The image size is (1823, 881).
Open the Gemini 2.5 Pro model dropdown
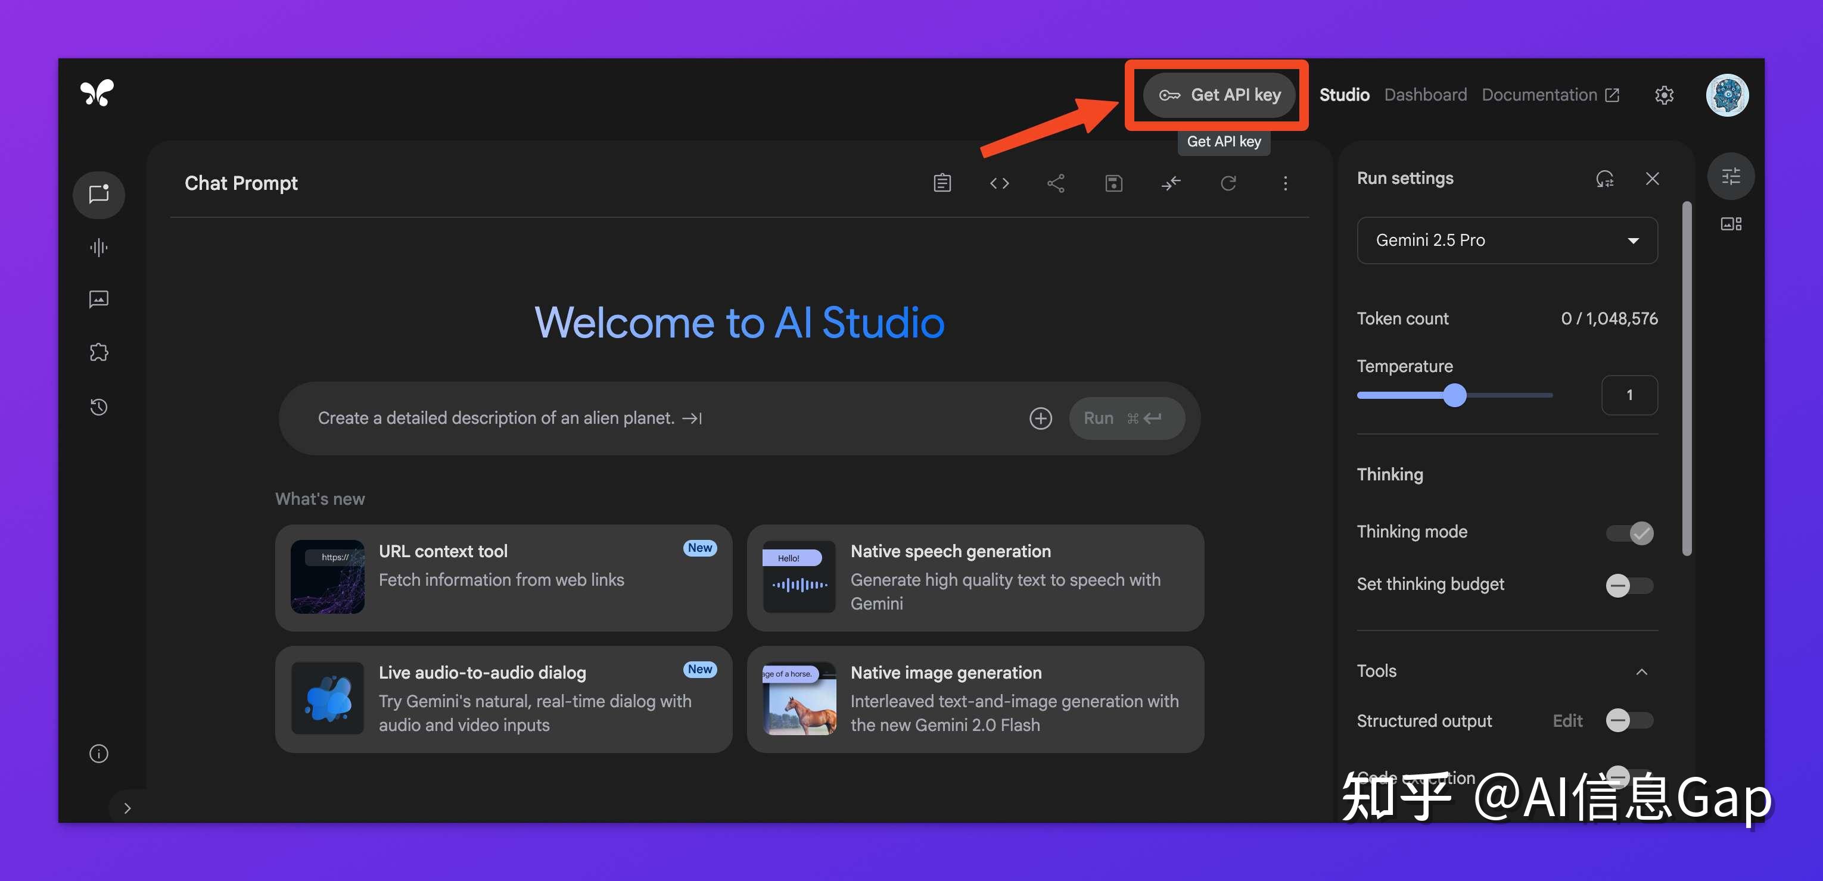click(x=1507, y=240)
